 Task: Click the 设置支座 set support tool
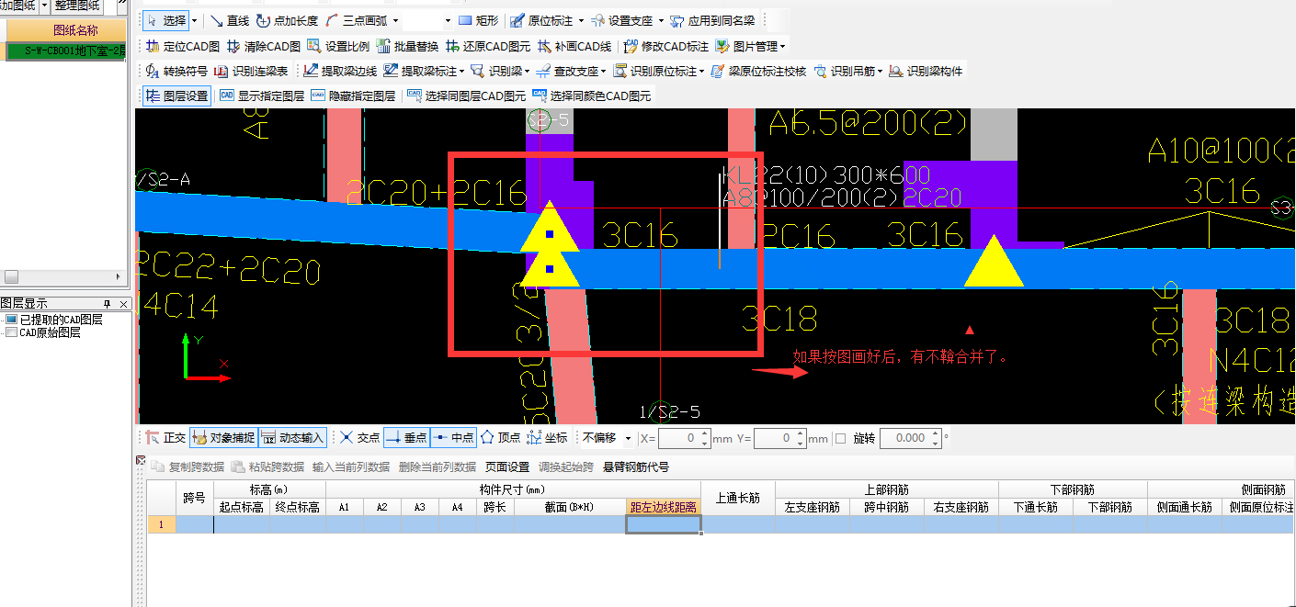click(x=622, y=20)
